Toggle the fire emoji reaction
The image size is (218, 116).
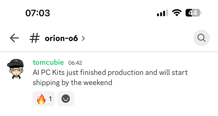click(x=44, y=99)
